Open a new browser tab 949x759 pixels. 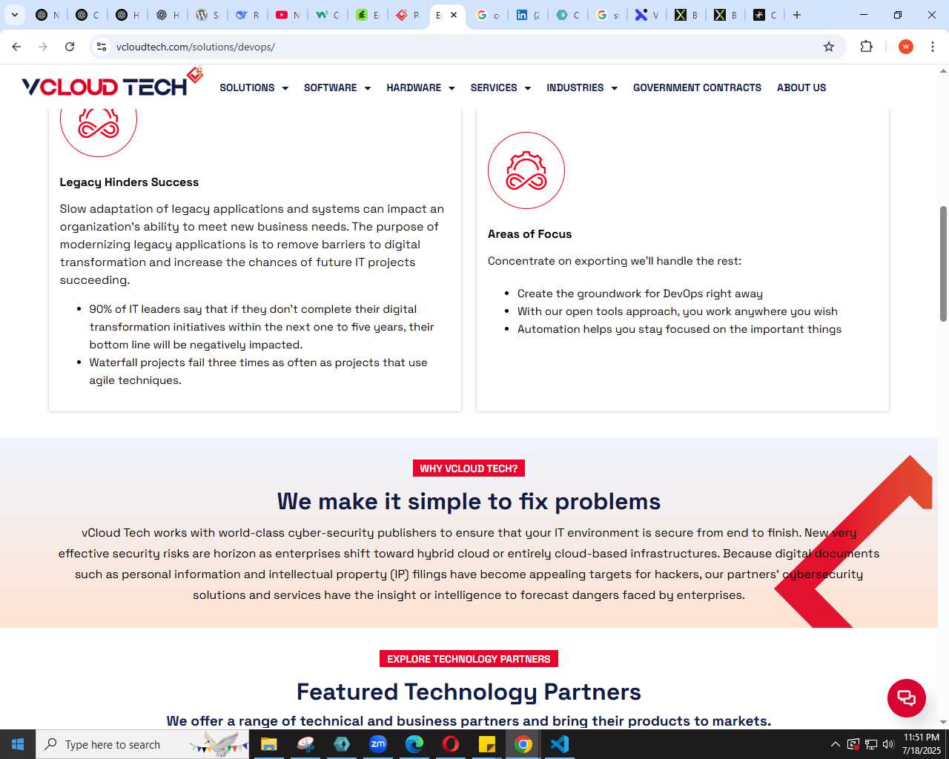click(797, 15)
